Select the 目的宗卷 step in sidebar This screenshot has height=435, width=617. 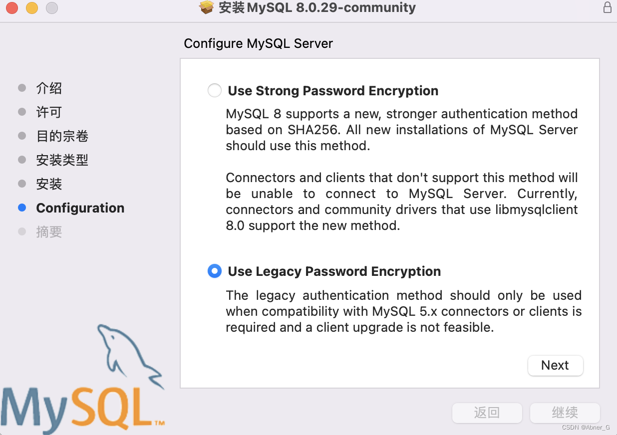point(62,136)
